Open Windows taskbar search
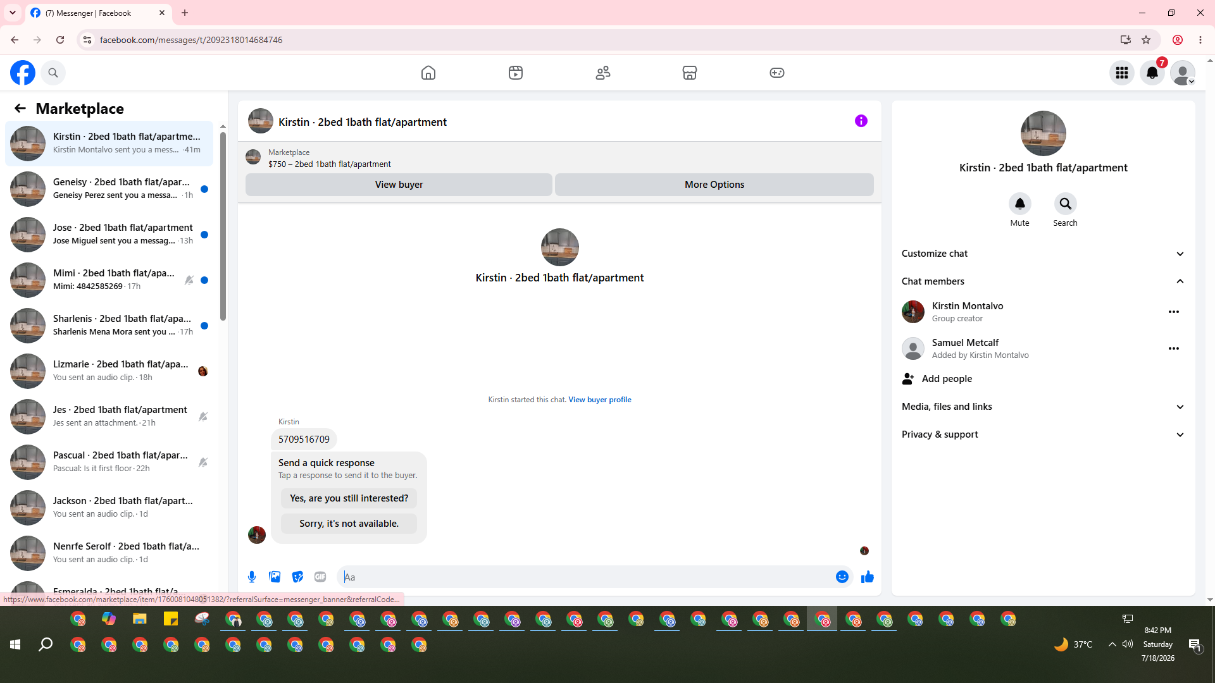The image size is (1215, 683). 46,644
